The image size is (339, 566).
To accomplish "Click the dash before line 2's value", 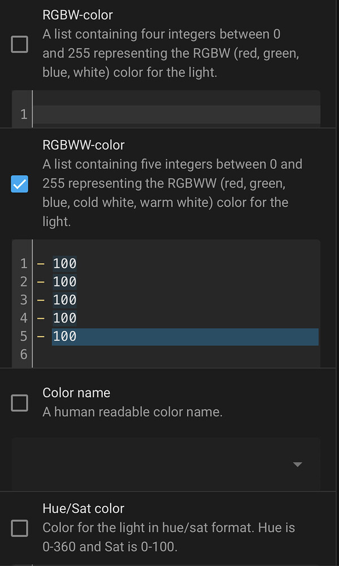I will (41, 281).
